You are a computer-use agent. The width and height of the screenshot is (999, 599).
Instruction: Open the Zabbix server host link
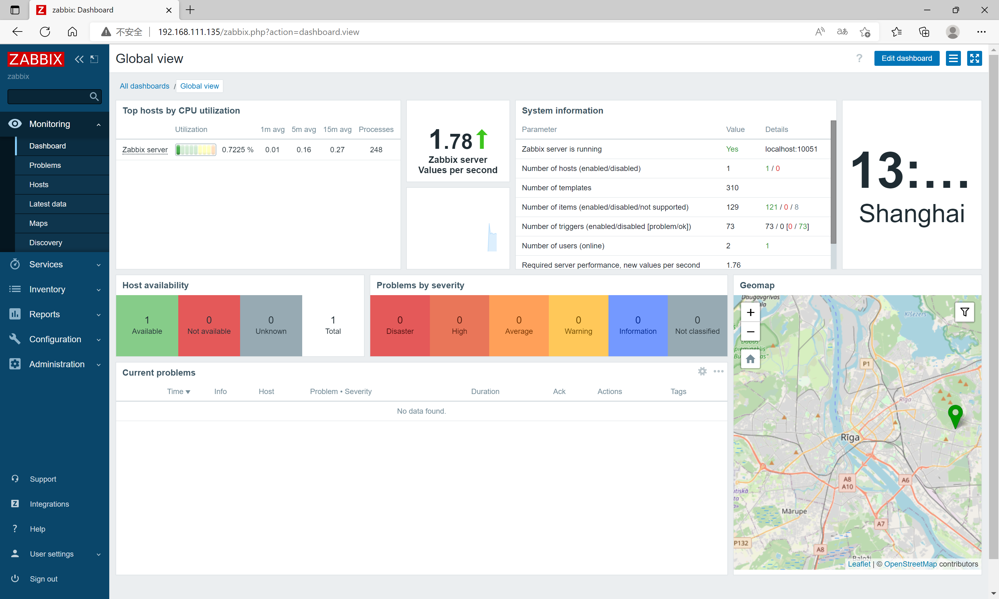pos(145,149)
